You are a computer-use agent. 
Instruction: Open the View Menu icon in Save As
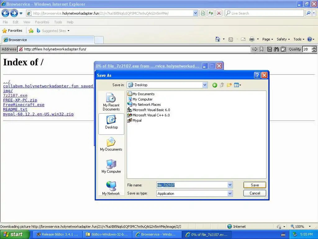238,85
